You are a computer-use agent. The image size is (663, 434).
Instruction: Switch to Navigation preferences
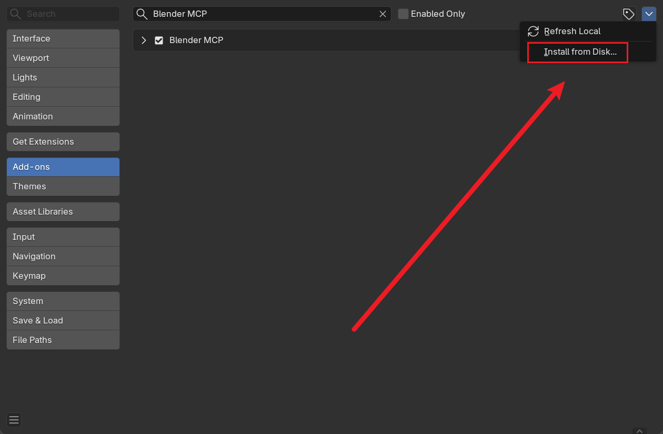[63, 256]
